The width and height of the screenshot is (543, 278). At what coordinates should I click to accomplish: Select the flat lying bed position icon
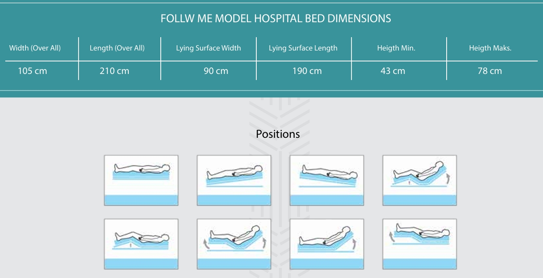click(x=141, y=180)
